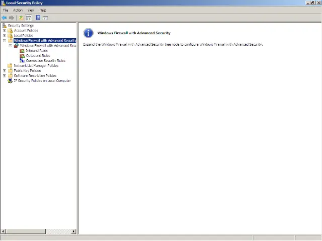Click the Network List Manager Policies folder icon
The height and width of the screenshot is (241, 322).
click(10, 66)
